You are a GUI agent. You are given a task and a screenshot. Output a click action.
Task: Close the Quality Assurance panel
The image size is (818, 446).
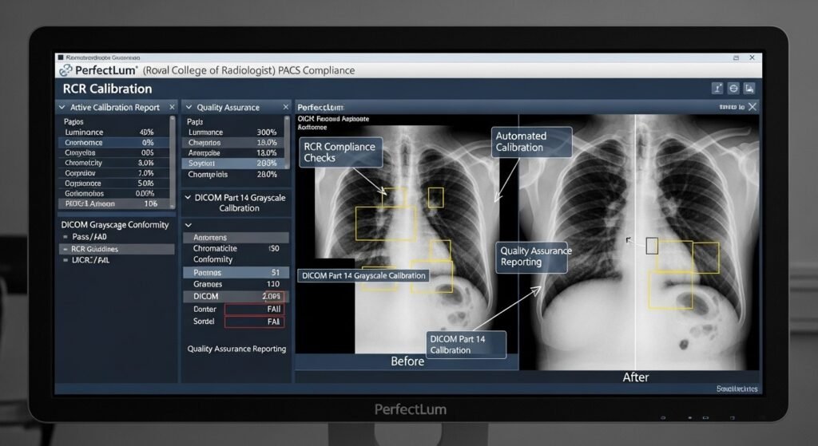(x=285, y=107)
